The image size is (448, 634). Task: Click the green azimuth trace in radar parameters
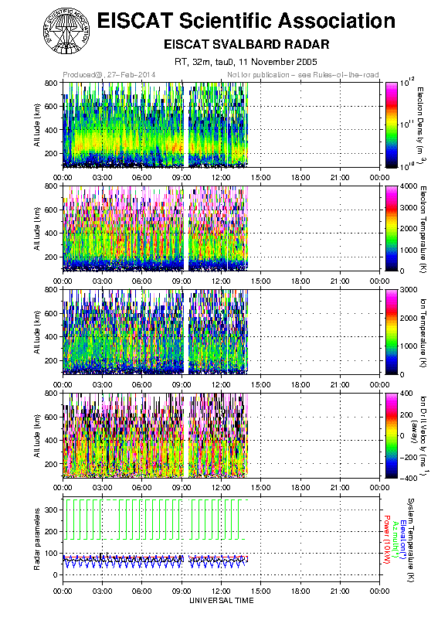[155, 520]
